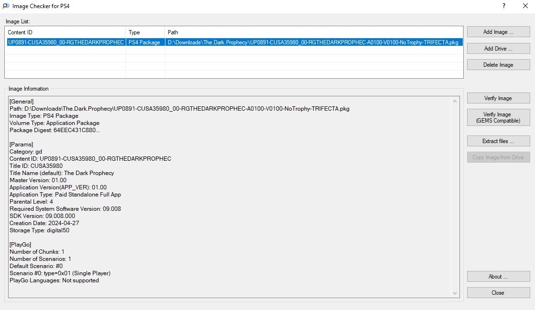Click the Image Type: PS4 Package line
Viewport: 535px width, 310px height.
pyautogui.click(x=44, y=116)
